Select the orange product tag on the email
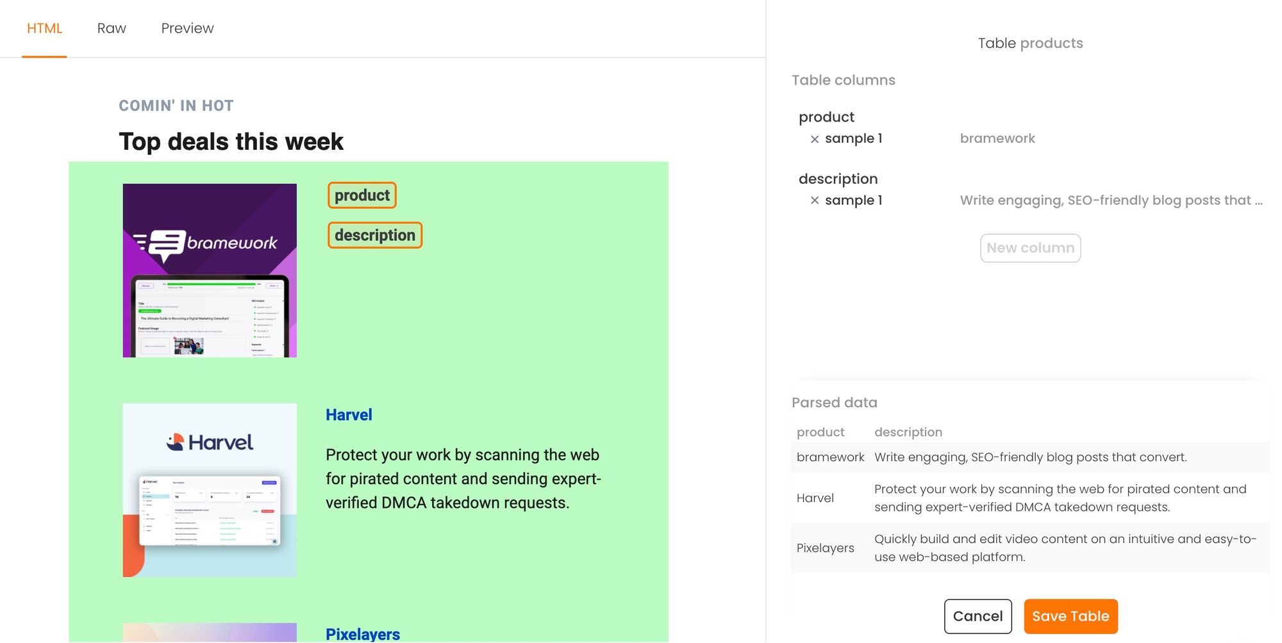 pos(362,195)
